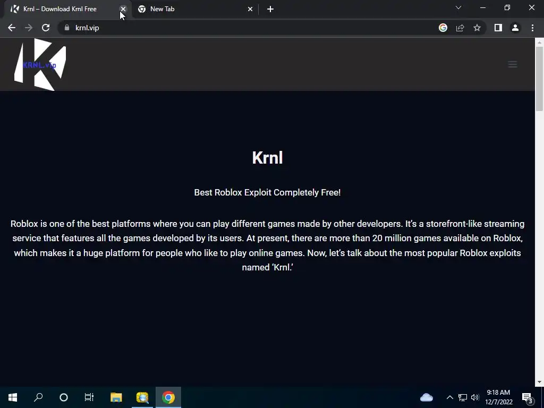Go back to the previous page
The width and height of the screenshot is (544, 408).
pyautogui.click(x=12, y=28)
